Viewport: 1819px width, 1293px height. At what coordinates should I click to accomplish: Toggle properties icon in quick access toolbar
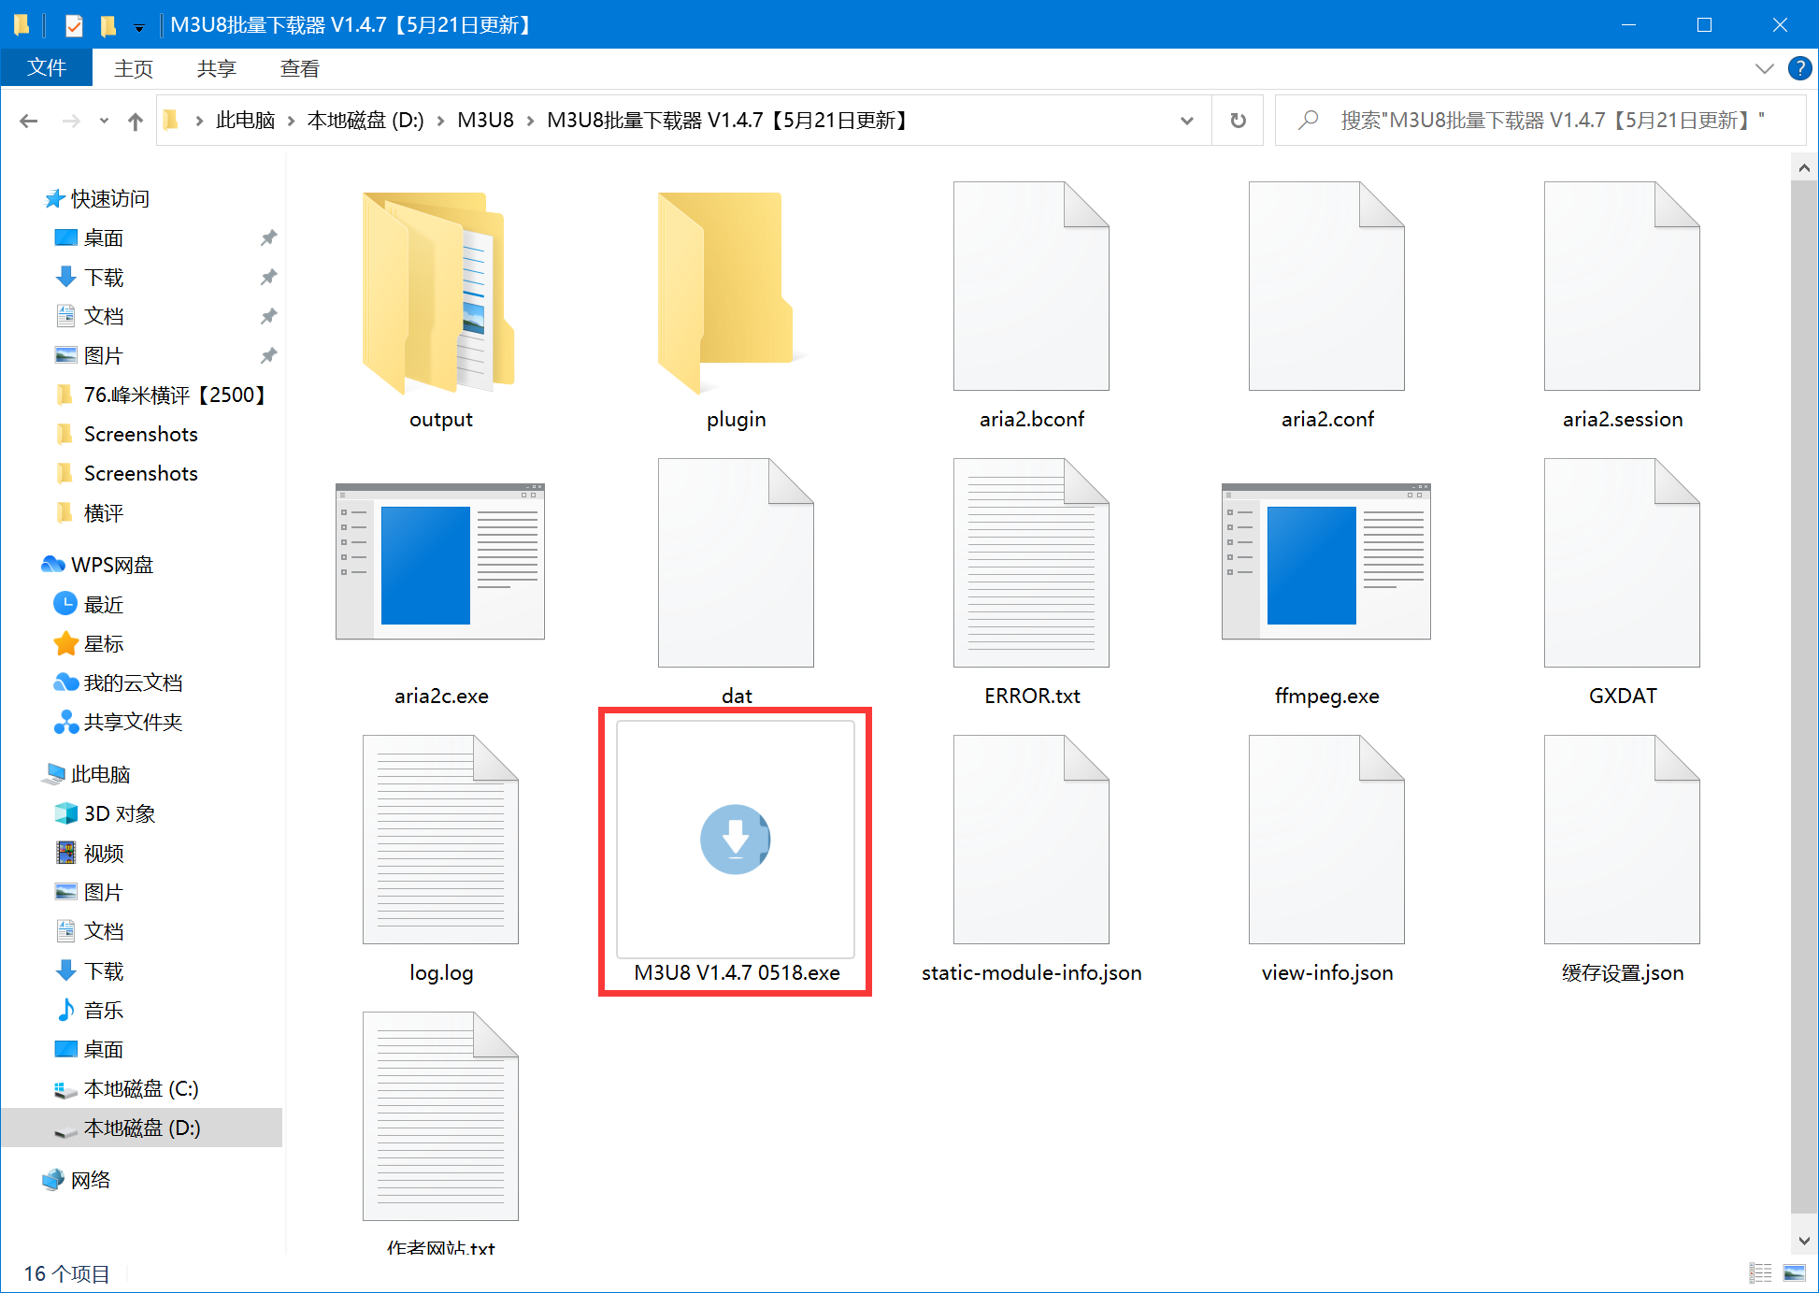(74, 25)
